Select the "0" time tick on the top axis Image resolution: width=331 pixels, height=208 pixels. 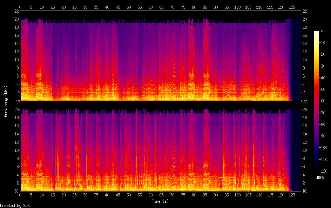coord(20,7)
